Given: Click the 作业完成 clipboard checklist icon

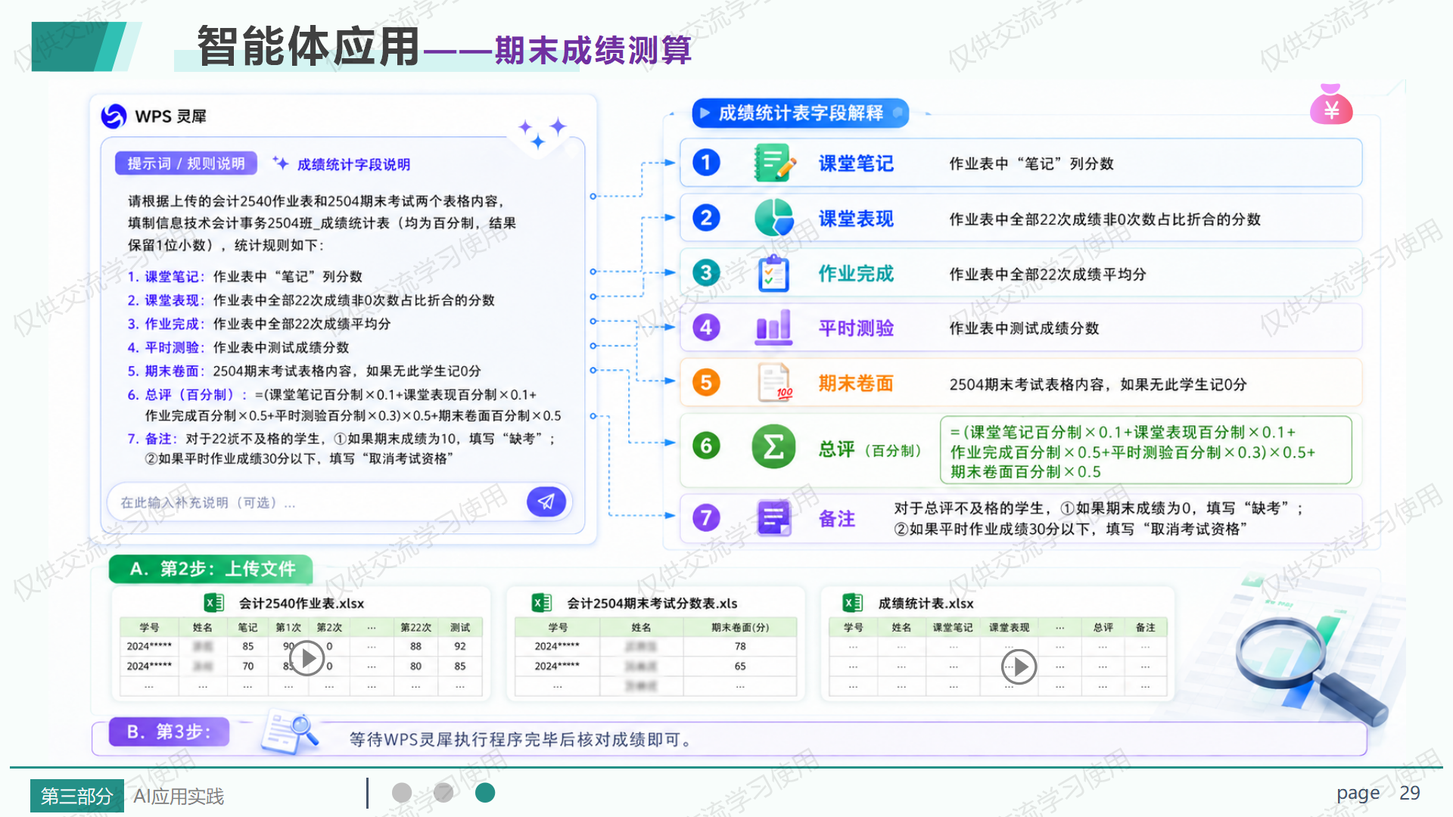Looking at the screenshot, I should click(x=773, y=273).
